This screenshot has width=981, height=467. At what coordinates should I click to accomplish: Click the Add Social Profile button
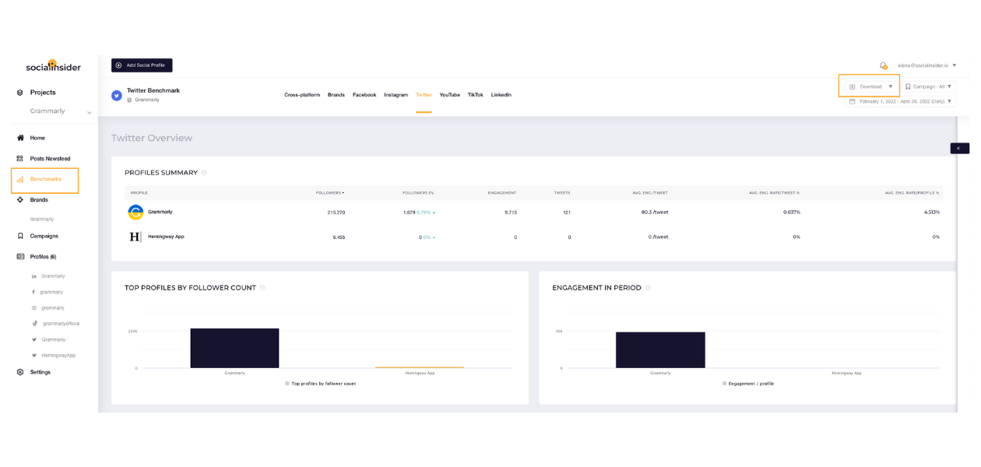point(142,65)
